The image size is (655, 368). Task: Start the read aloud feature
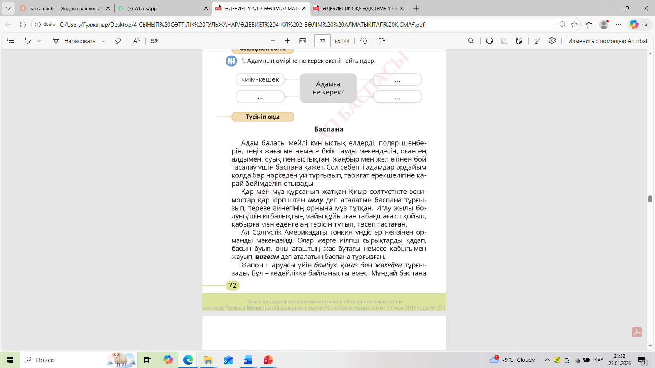coord(137,41)
